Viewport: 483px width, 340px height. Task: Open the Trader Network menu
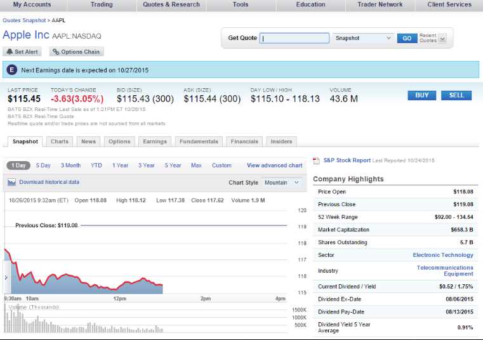[x=380, y=4]
